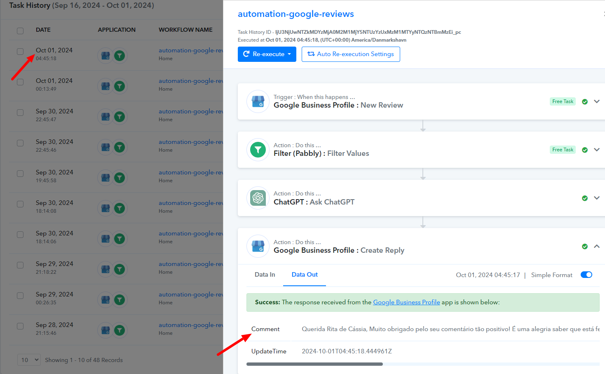
Task: Check the Oct 01 00:13:49 task row
Action: (20, 82)
